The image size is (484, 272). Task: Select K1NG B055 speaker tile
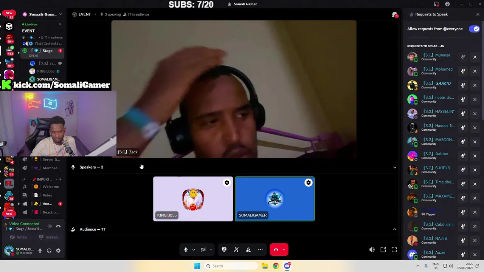(193, 199)
